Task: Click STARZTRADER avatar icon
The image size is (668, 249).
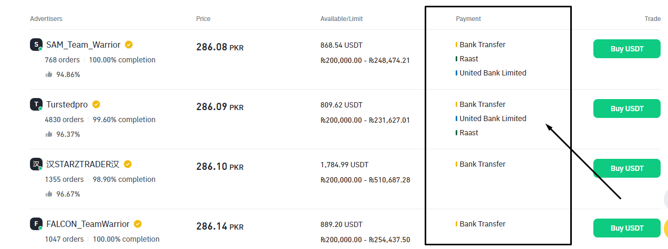Action: pos(36,164)
